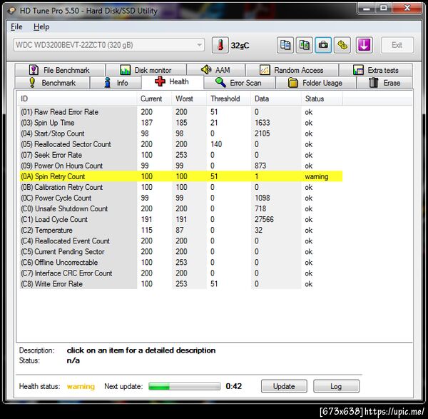Click the 2105 Start/Stop data value
Viewport: 428px width, 419px height.
coord(262,133)
